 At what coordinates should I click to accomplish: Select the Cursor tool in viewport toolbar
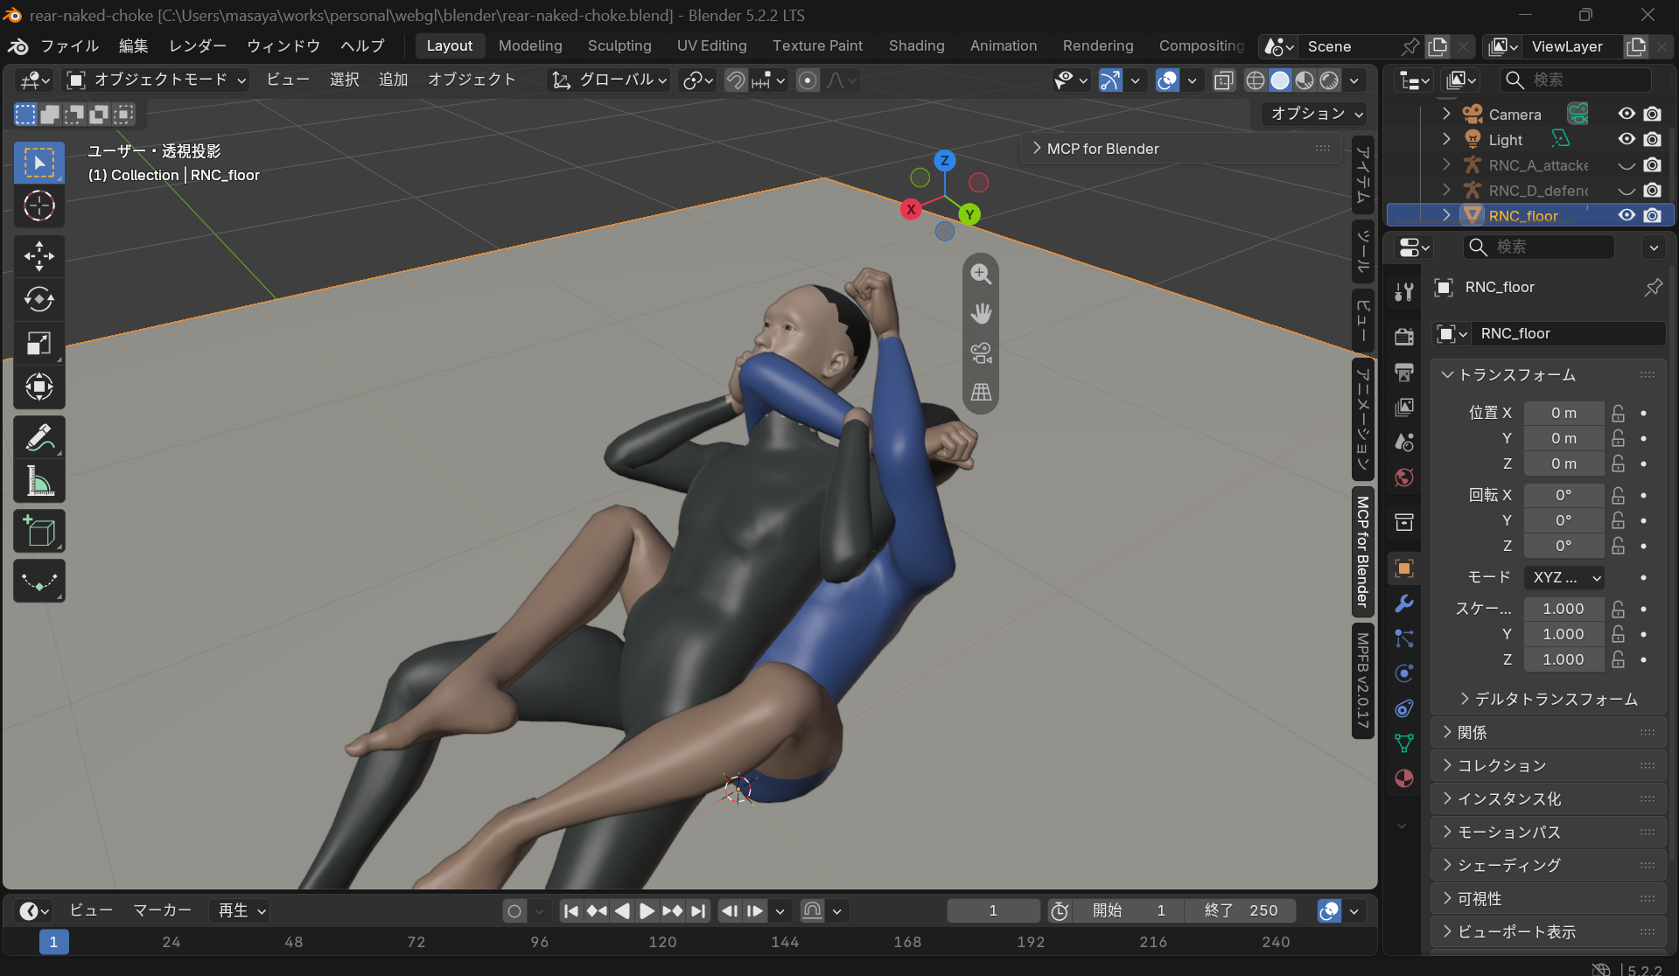[x=39, y=206]
